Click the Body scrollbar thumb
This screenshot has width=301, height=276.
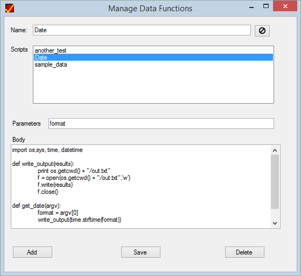pos(275,182)
